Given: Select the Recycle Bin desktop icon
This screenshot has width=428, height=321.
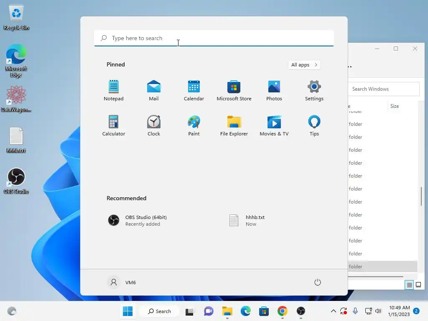Looking at the screenshot, I should tap(16, 18).
